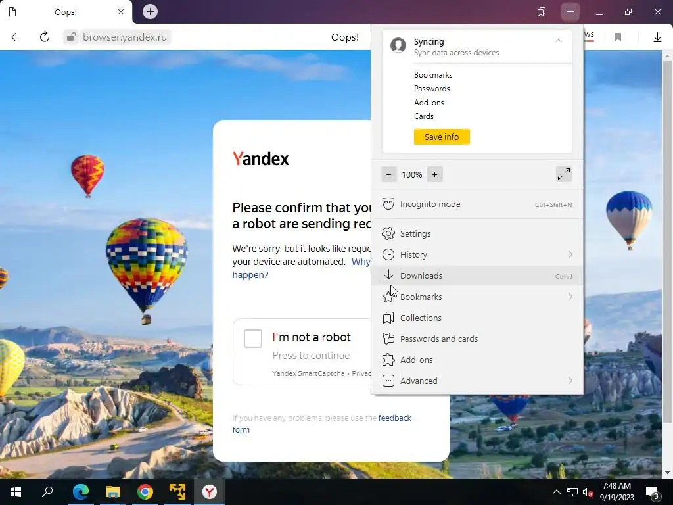Click the Yandex logo on captcha card
673x505 pixels.
(x=260, y=159)
